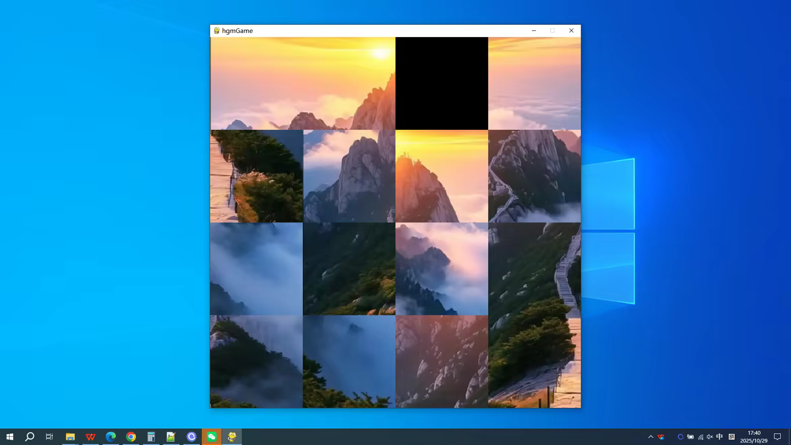Open taskbar search magnifier

point(29,436)
